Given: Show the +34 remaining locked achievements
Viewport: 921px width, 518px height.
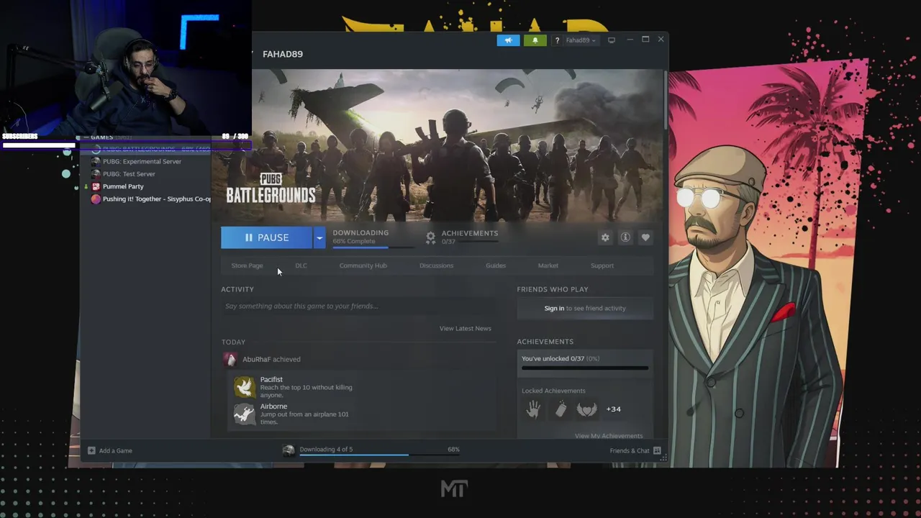Looking at the screenshot, I should click(x=613, y=409).
